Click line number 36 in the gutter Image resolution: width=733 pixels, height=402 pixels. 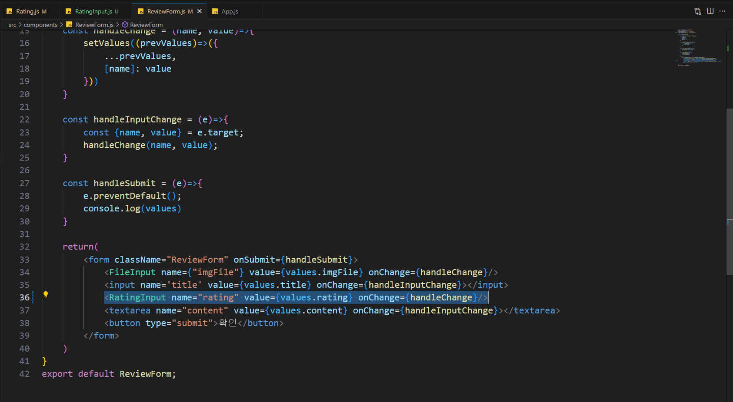point(24,298)
